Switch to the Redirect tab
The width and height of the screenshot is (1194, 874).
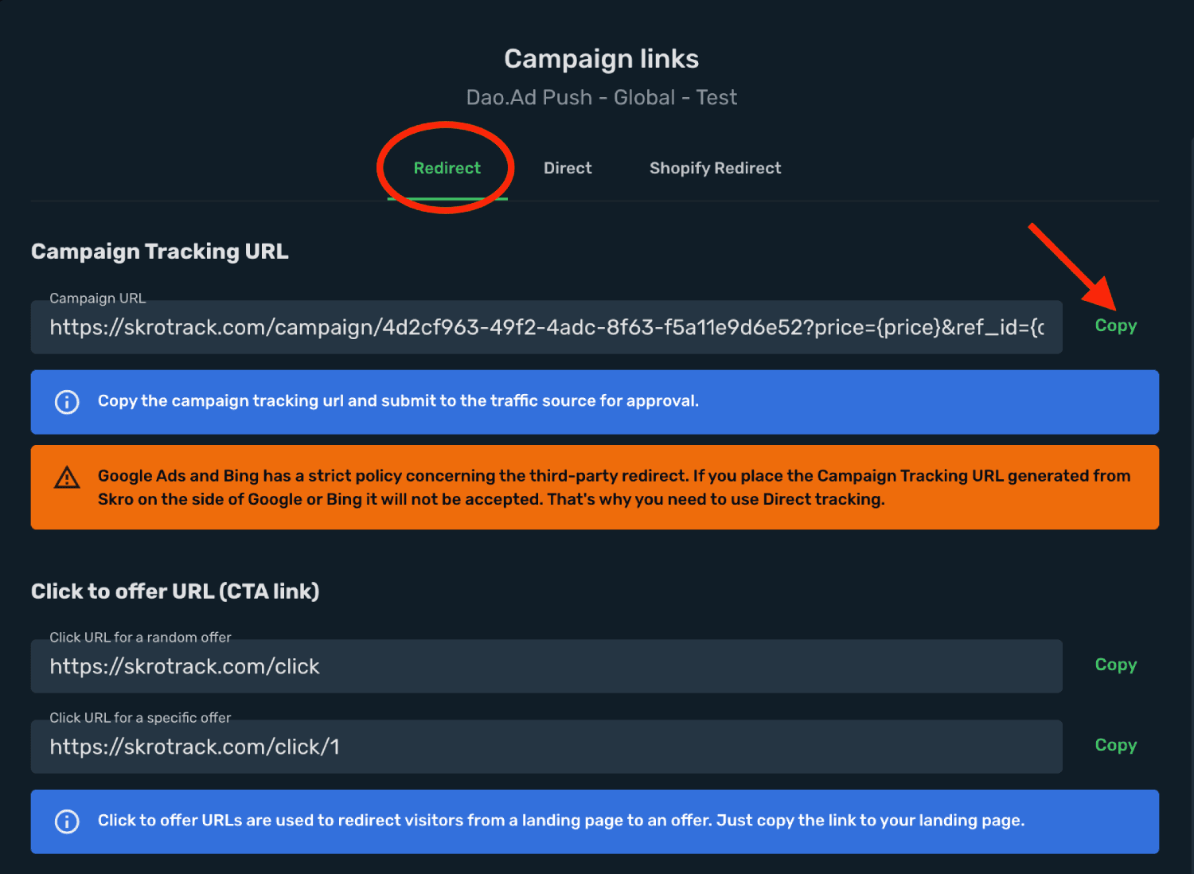point(447,168)
